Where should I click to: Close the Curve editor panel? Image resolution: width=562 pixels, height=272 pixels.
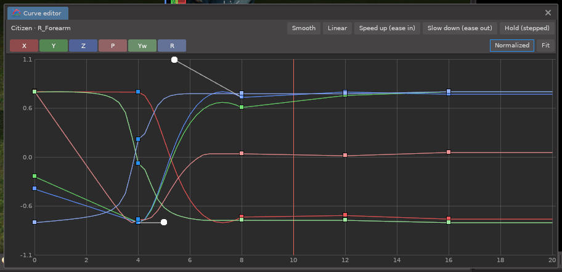coord(548,13)
